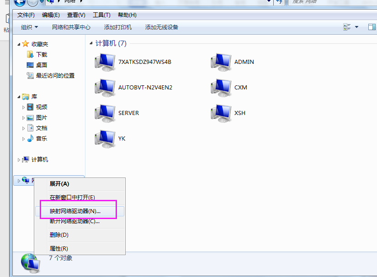Click the CXM network computer icon
This screenshot has width=377, height=277.
221,88
